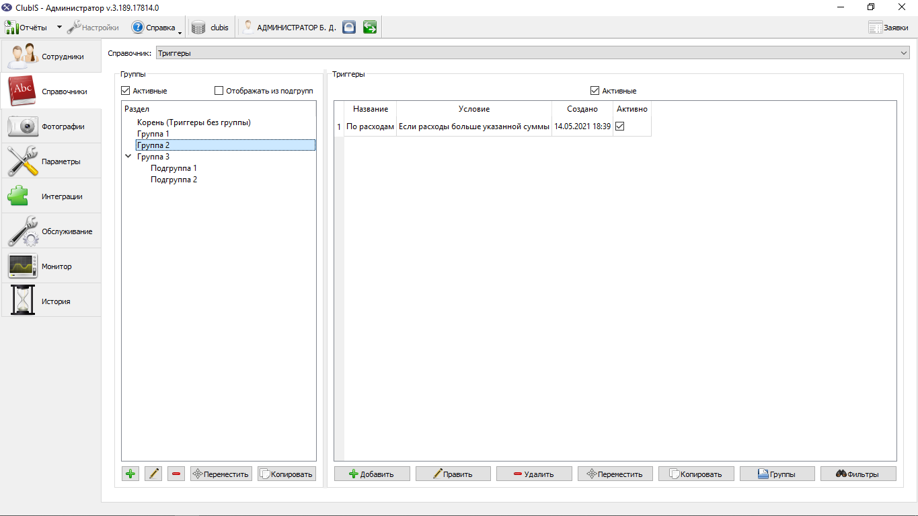Screen dimensions: 918x516
Task: Open the Отчёты dropdown arrow
Action: click(59, 28)
